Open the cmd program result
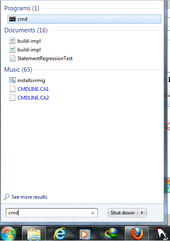 pos(84,19)
